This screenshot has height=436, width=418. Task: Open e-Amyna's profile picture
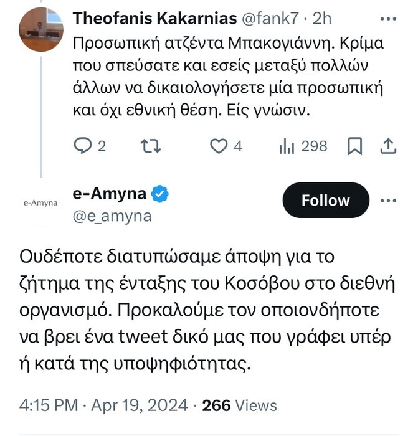pos(40,202)
